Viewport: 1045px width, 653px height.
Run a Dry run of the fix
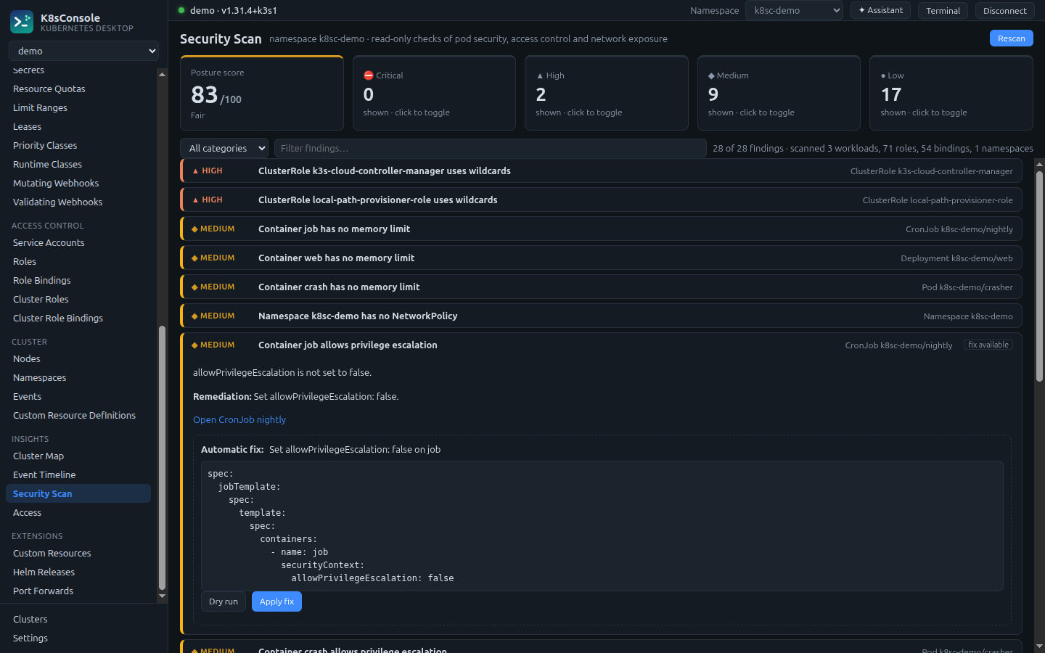tap(224, 601)
